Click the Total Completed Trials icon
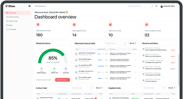The width and height of the screenshot is (183, 99). tap(147, 25)
